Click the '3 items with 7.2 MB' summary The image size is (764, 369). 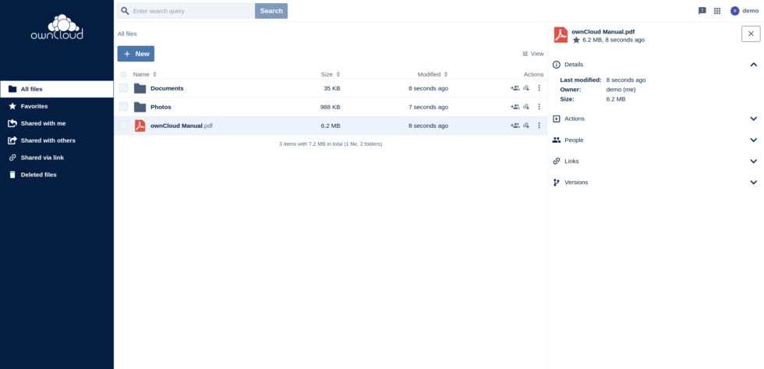(331, 144)
